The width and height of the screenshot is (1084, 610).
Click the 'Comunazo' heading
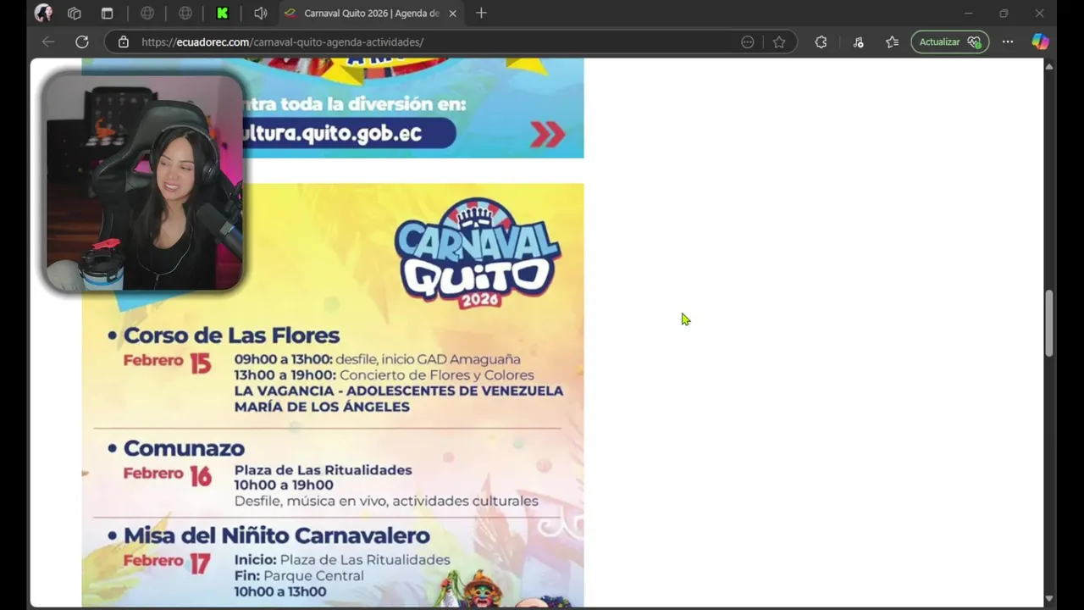point(184,448)
